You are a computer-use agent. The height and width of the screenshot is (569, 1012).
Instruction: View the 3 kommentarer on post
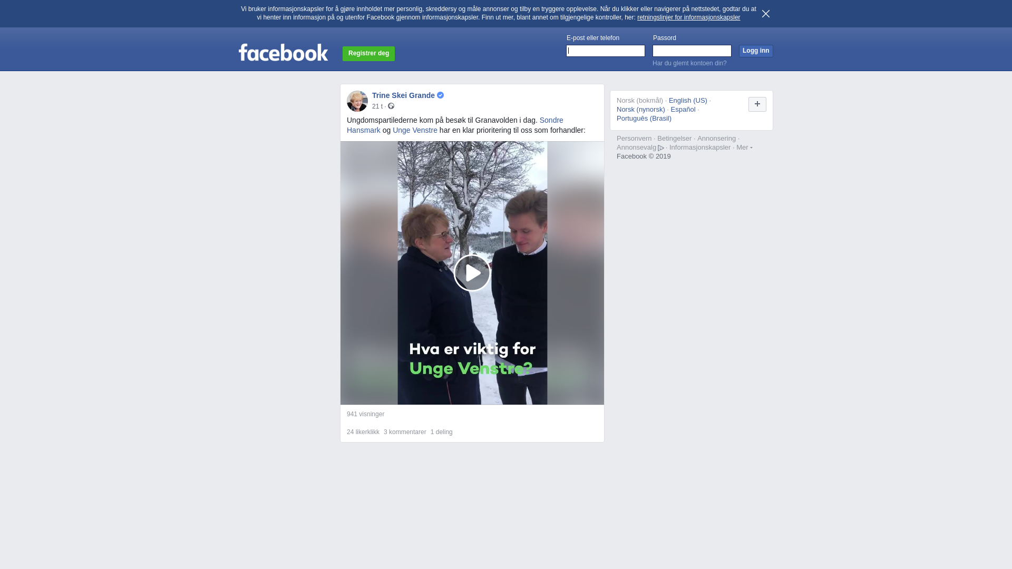(405, 432)
